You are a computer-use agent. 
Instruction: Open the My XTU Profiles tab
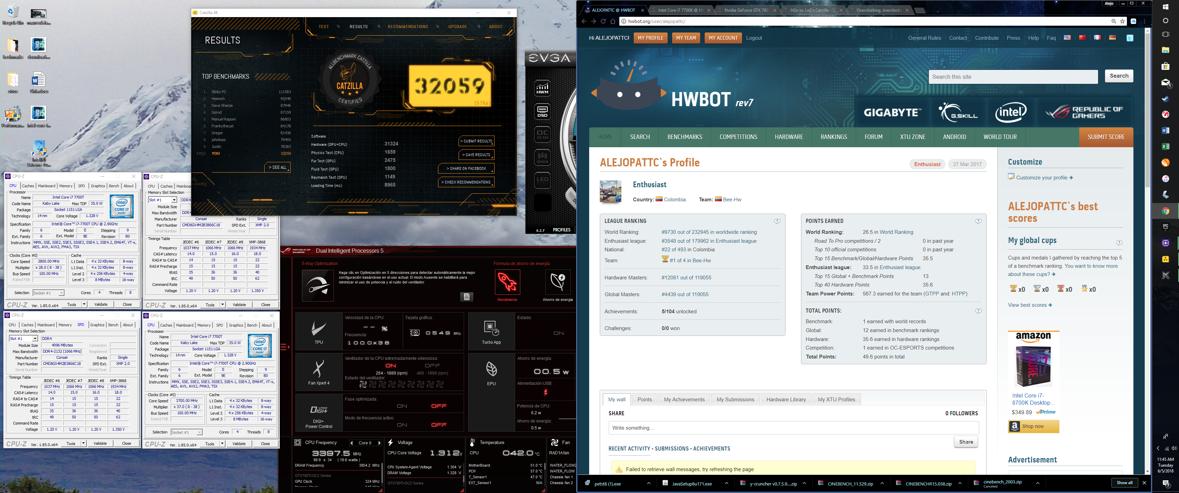(836, 400)
